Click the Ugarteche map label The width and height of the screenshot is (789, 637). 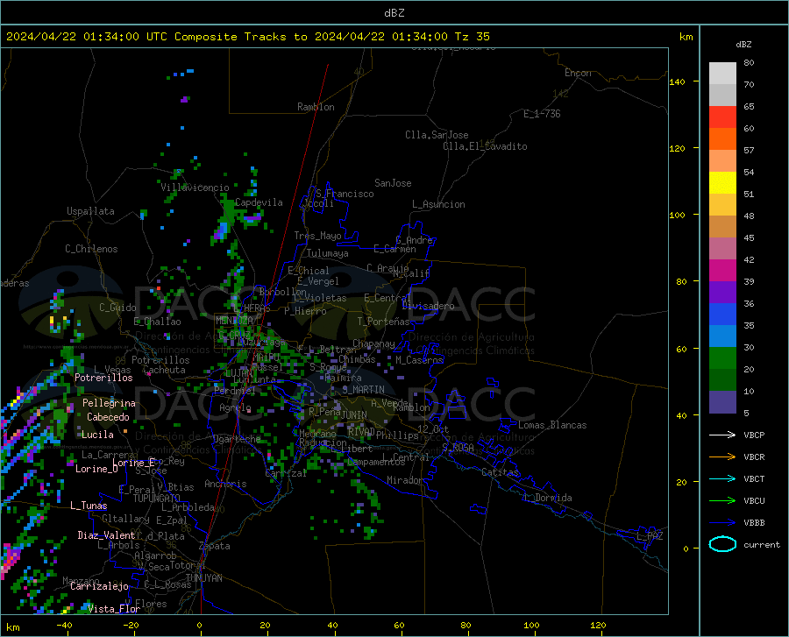pyautogui.click(x=237, y=439)
